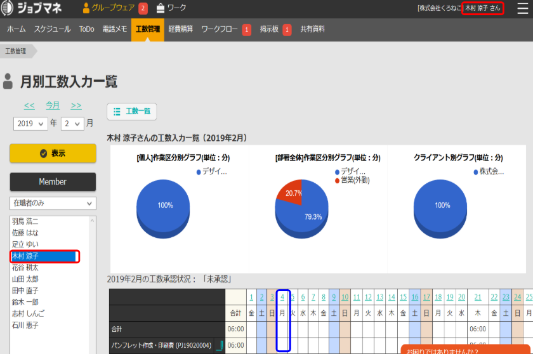This screenshot has height=354, width=533.
Task: Open the ワークフロー tab
Action: (x=220, y=29)
